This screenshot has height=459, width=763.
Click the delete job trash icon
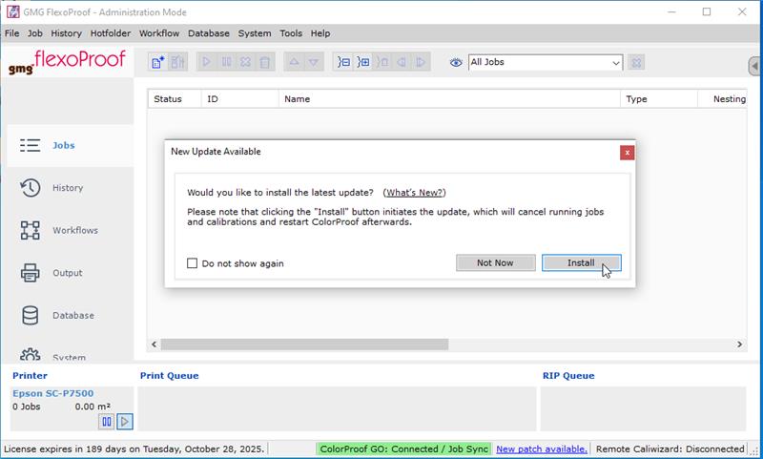tap(265, 62)
